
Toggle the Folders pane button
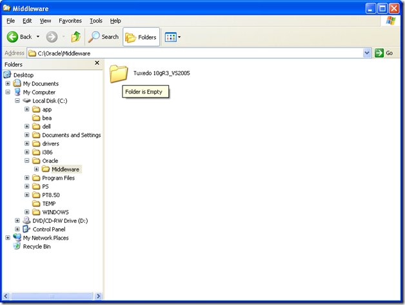[x=141, y=37]
